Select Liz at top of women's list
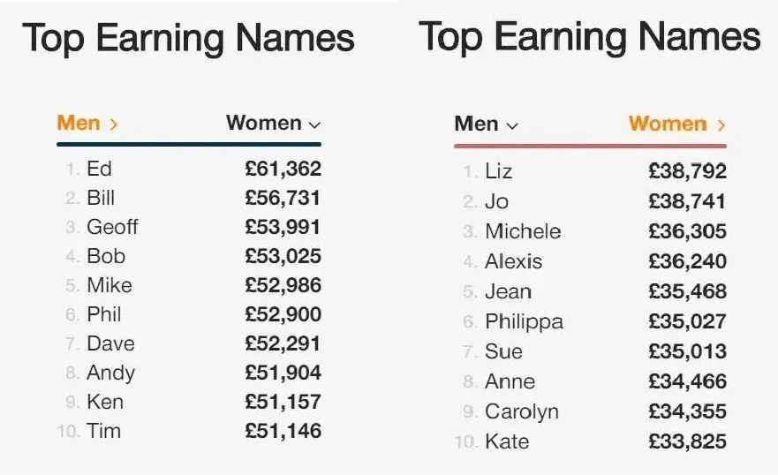Screen dimensions: 778x475 coord(591,171)
